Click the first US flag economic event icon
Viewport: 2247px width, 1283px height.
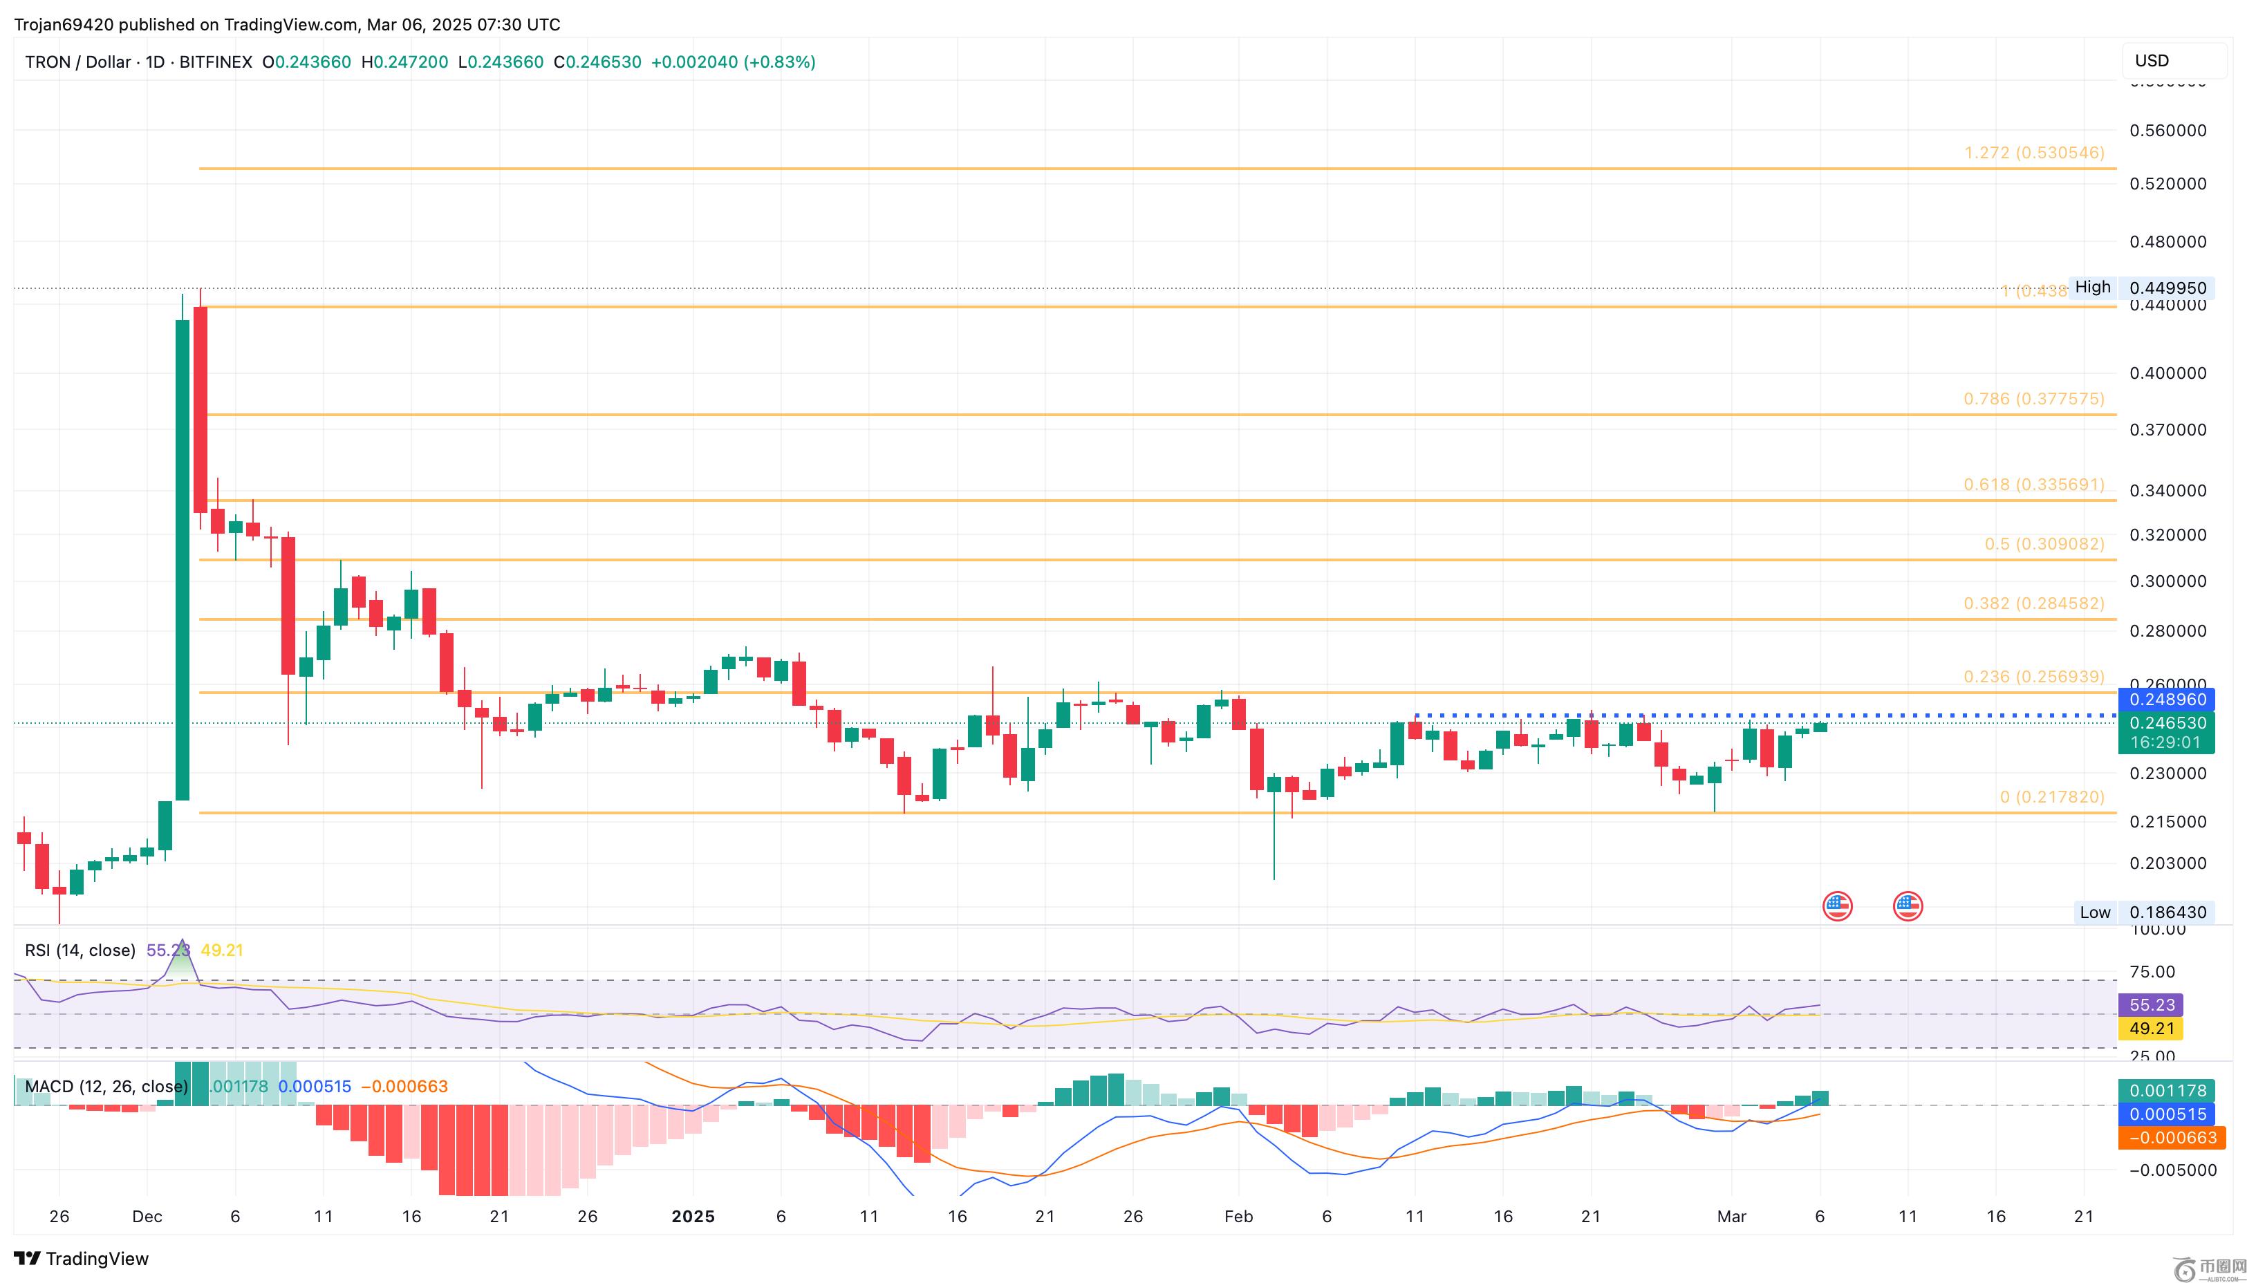point(1837,906)
